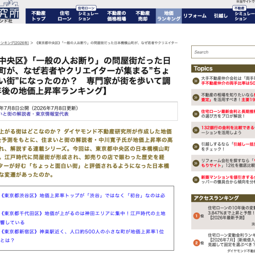
Task: Focus the Search input field
Action: pyautogui.click(x=223, y=52)
